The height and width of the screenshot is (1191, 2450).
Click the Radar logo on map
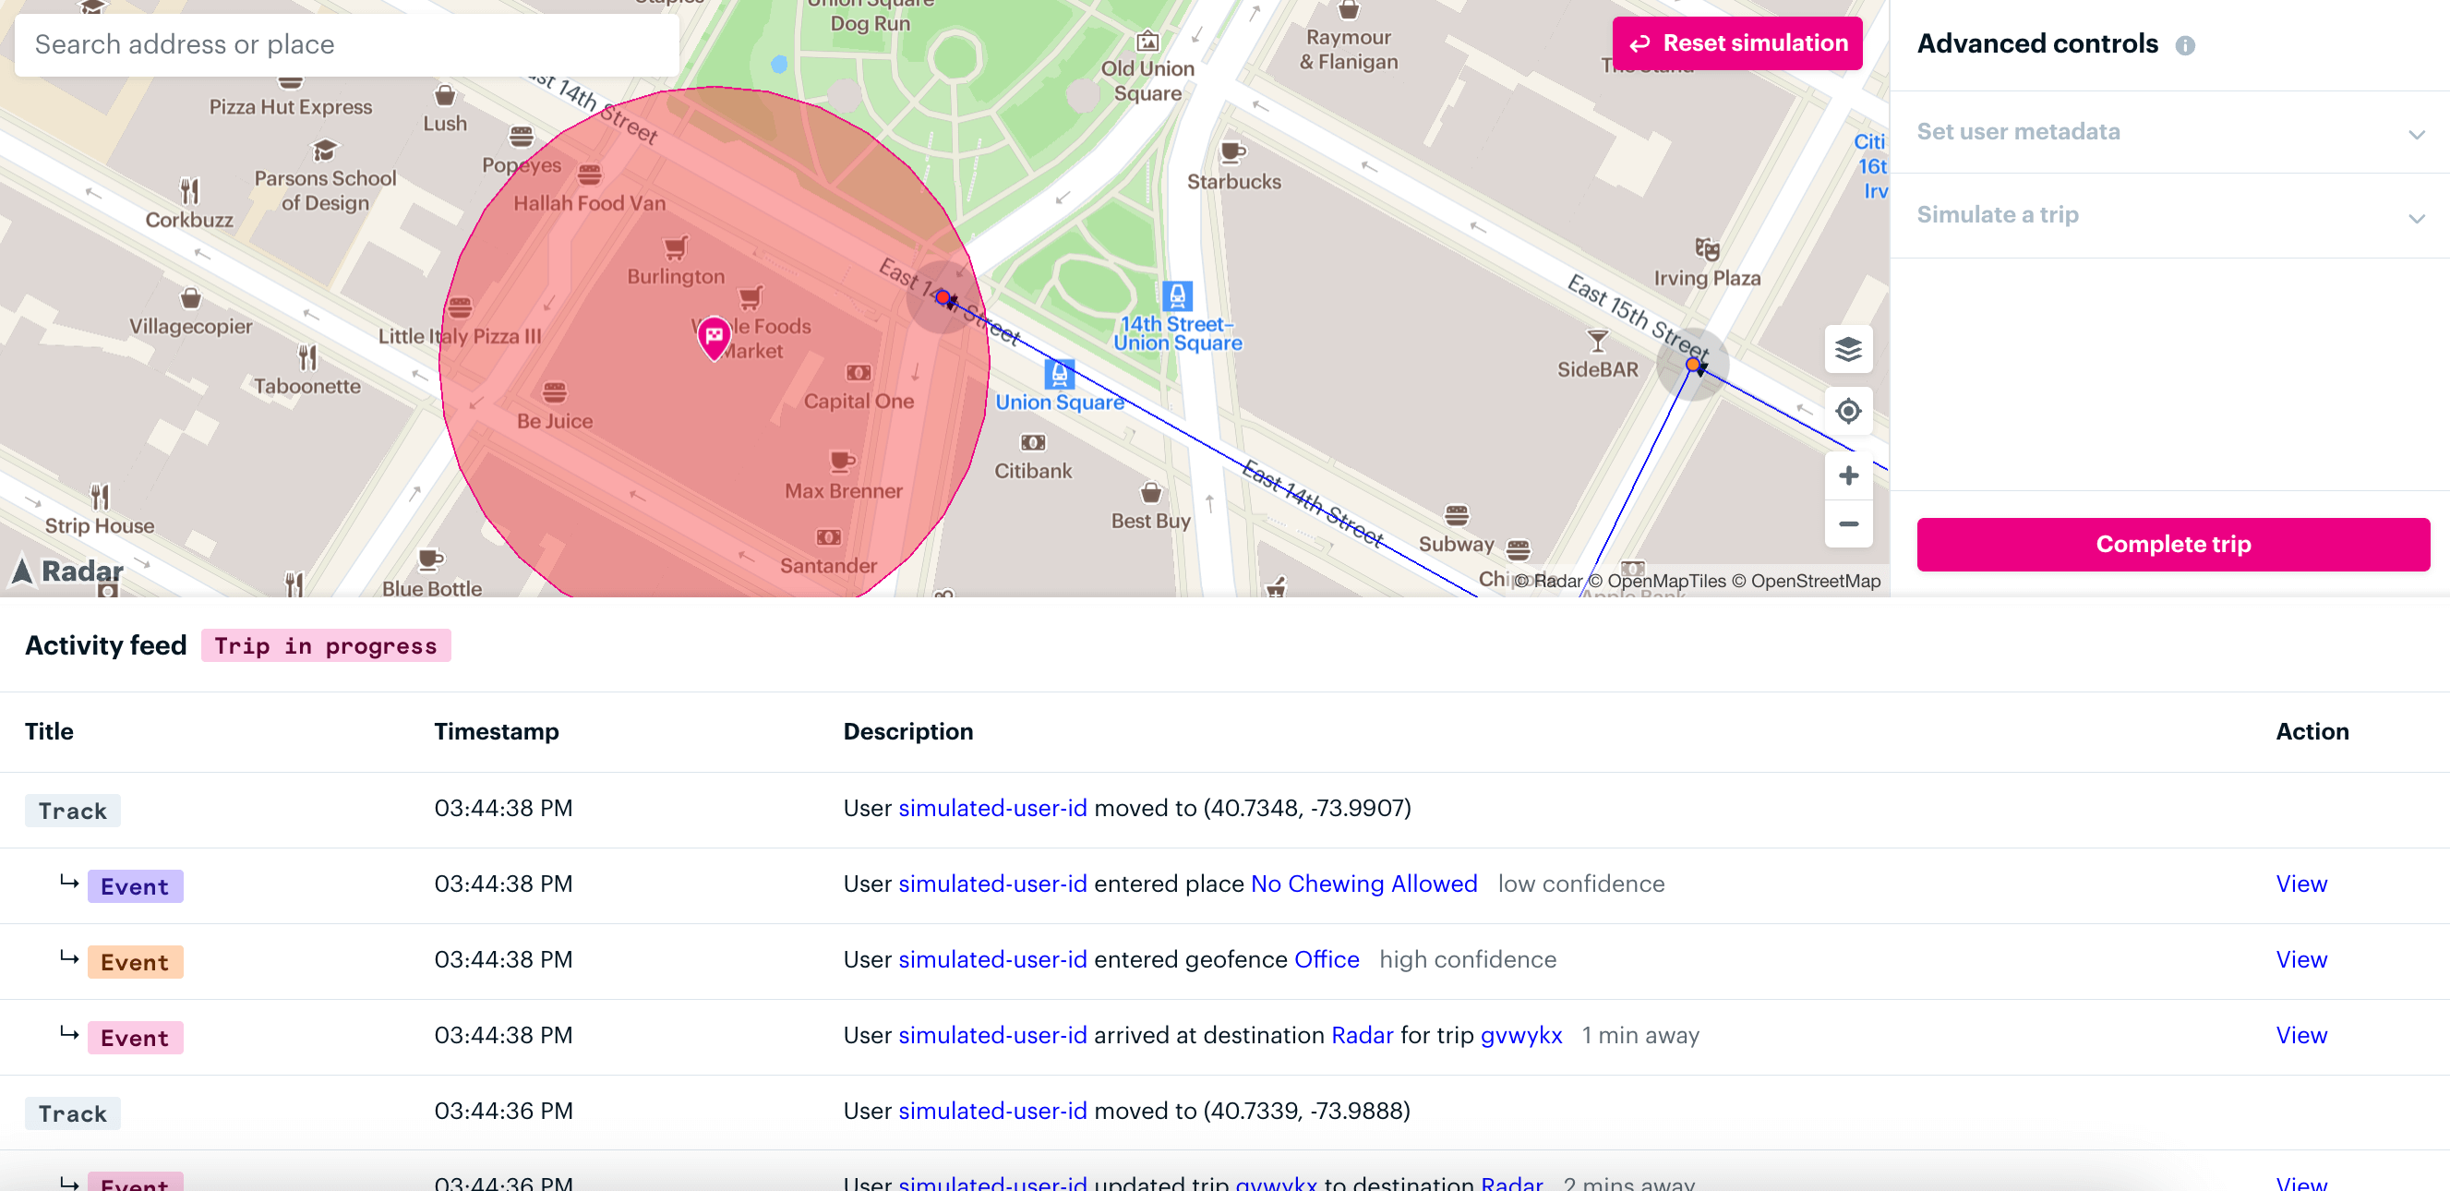[x=67, y=571]
